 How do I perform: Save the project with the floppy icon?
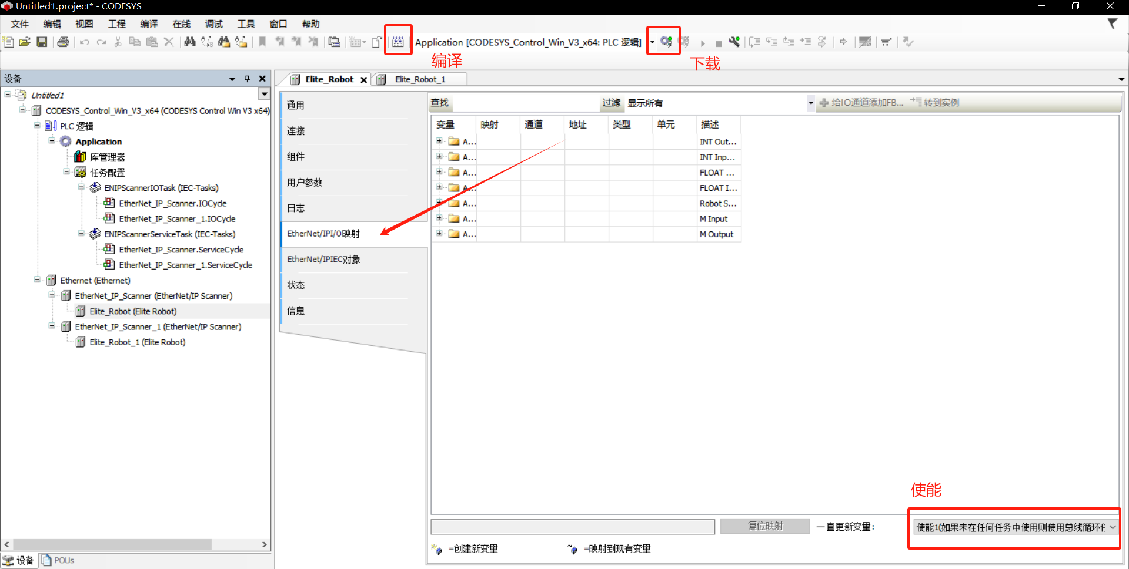(42, 42)
